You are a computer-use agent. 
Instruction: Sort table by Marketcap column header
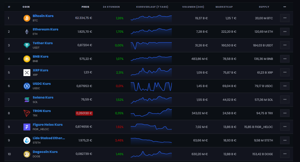click(x=224, y=7)
